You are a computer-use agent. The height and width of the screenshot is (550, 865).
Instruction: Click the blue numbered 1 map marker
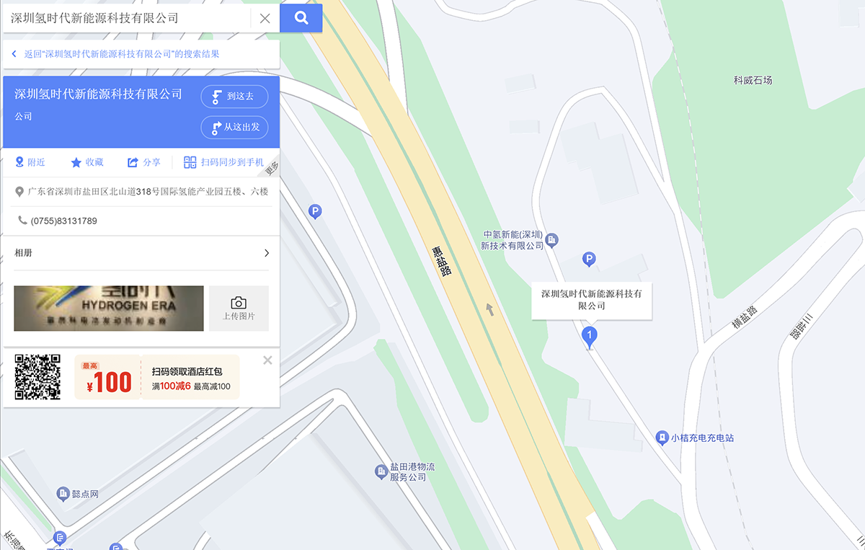tap(590, 336)
